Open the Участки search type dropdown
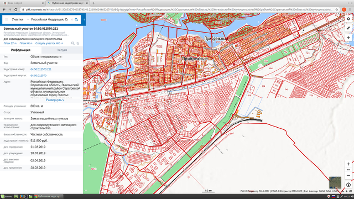The width and height of the screenshot is (354, 199). 19,19
